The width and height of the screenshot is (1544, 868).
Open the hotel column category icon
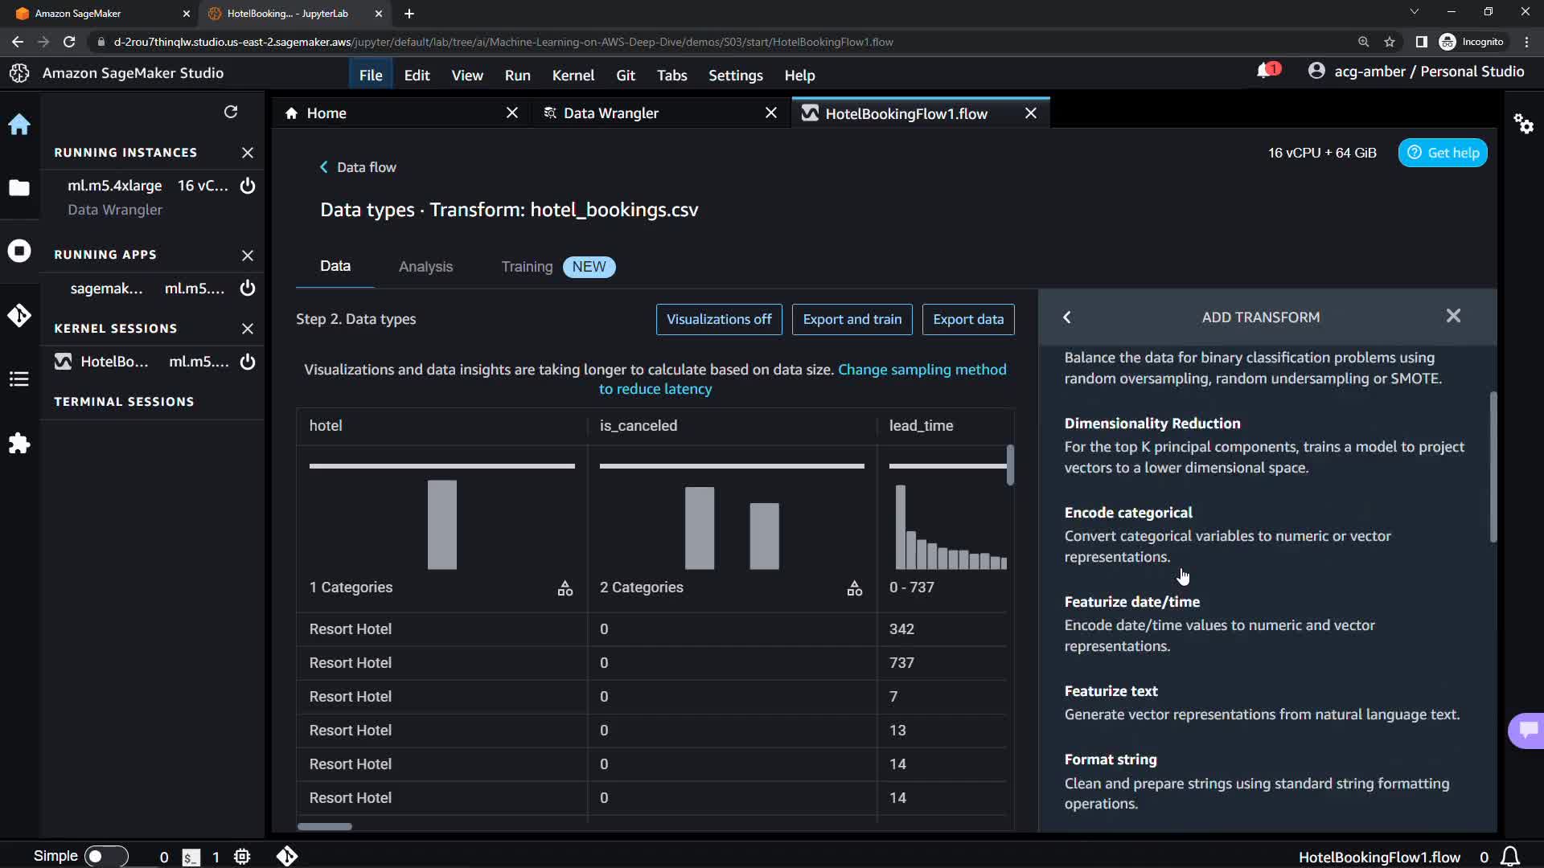tap(565, 588)
